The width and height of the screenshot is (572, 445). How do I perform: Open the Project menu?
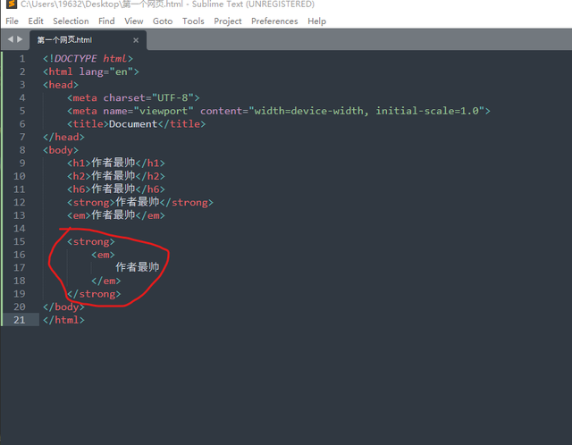pyautogui.click(x=228, y=21)
